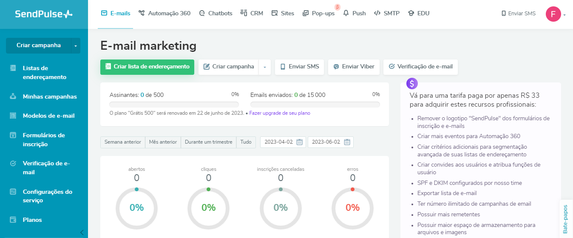Image resolution: width=573 pixels, height=238 pixels.
Task: Click the abertos donut chart
Action: click(136, 208)
